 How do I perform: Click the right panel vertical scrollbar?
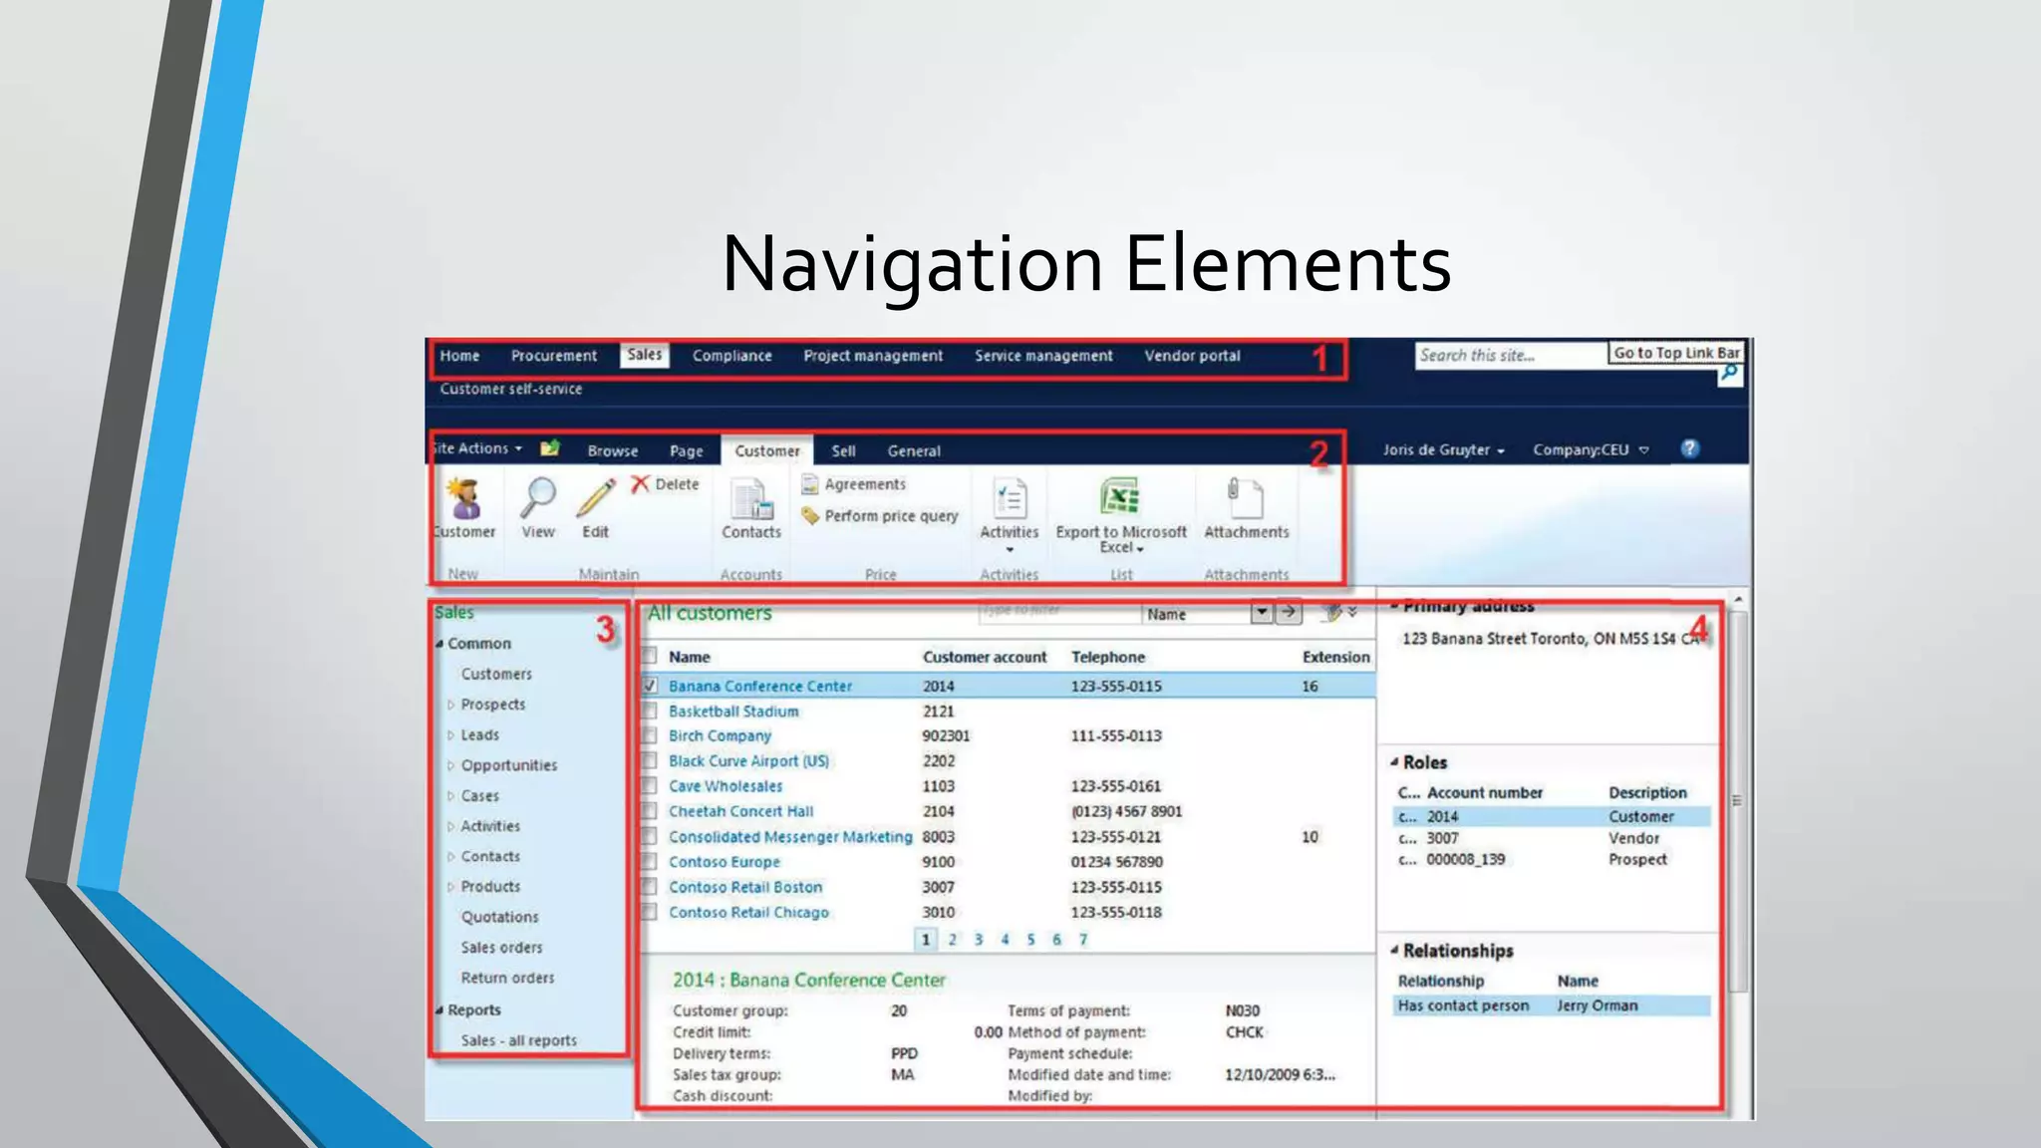1738,800
